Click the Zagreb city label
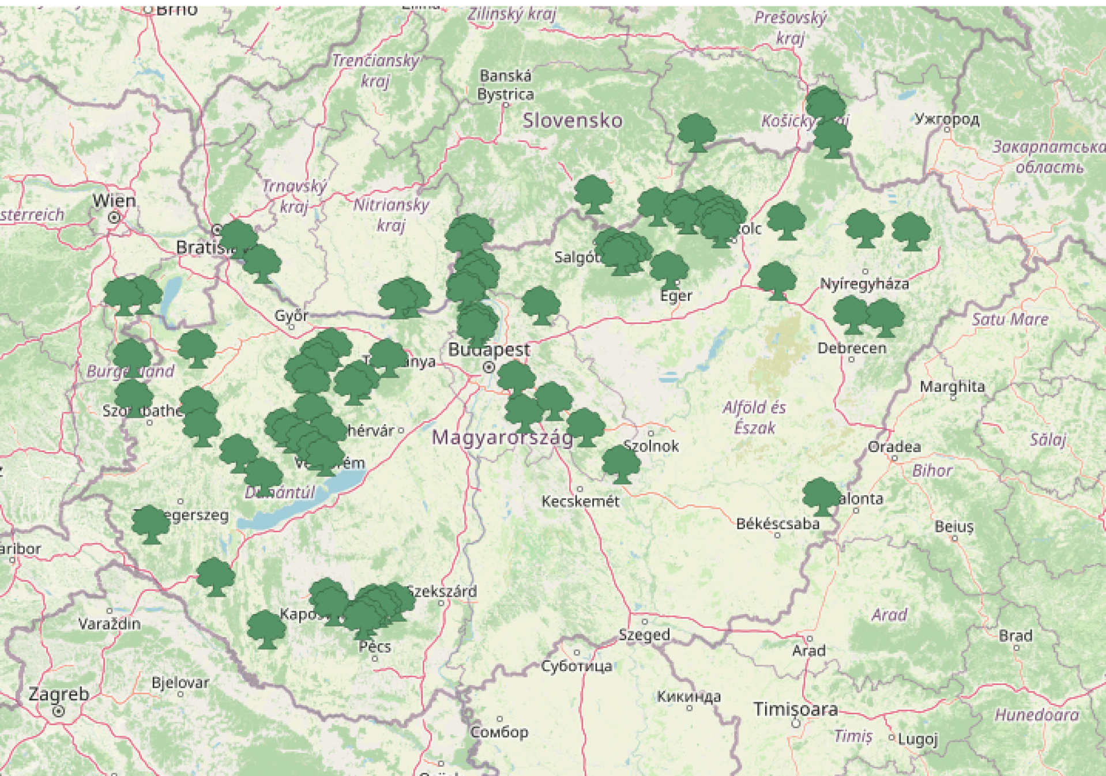 point(59,694)
